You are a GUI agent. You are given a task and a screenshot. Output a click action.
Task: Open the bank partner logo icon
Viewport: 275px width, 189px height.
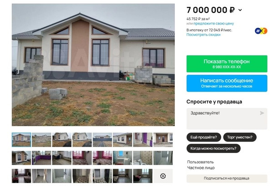pyautogui.click(x=261, y=31)
